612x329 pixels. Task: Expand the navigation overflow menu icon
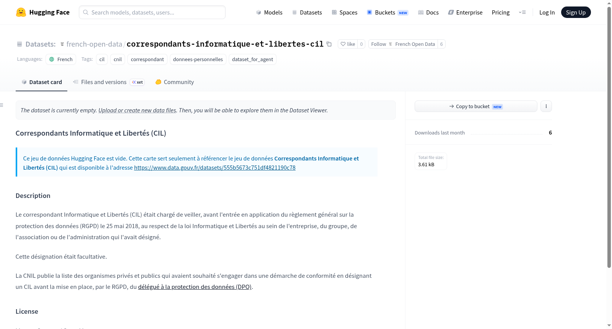click(522, 12)
